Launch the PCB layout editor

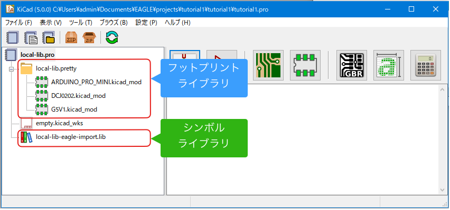268,65
